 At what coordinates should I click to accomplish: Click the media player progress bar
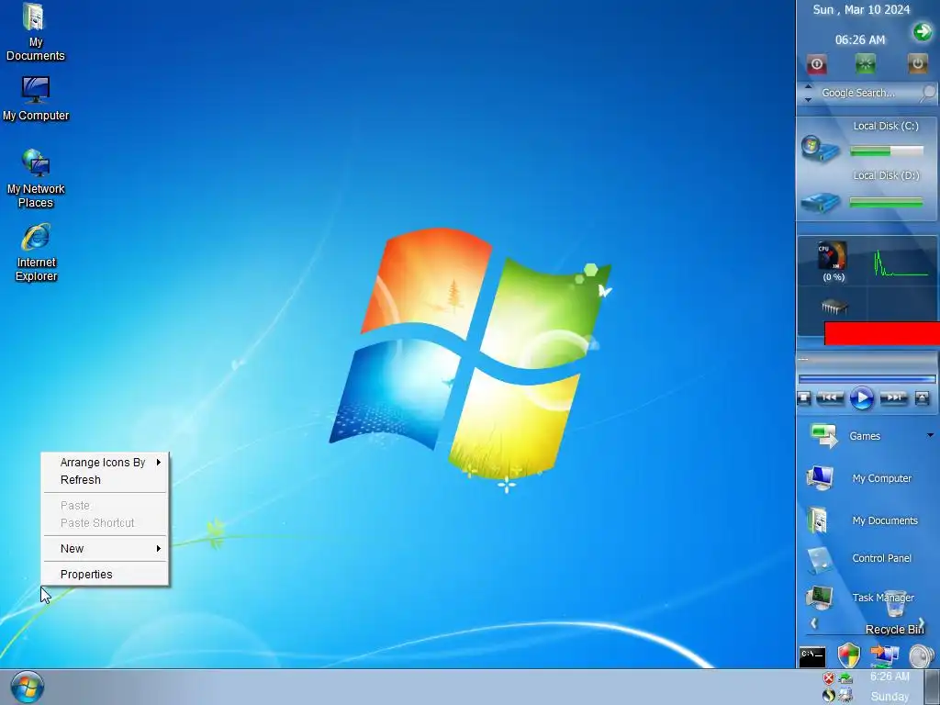[x=867, y=379]
